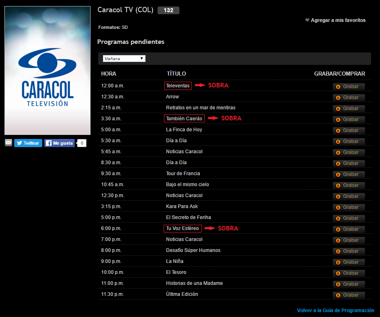Click Grabar for Tour de Francia
Image resolution: width=380 pixels, height=317 pixels.
click(x=349, y=174)
